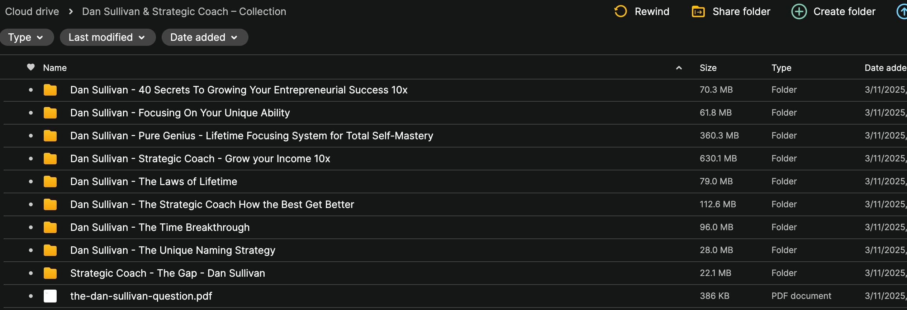This screenshot has height=310, width=907.
Task: Click the Create folder plus icon
Action: 799,11
